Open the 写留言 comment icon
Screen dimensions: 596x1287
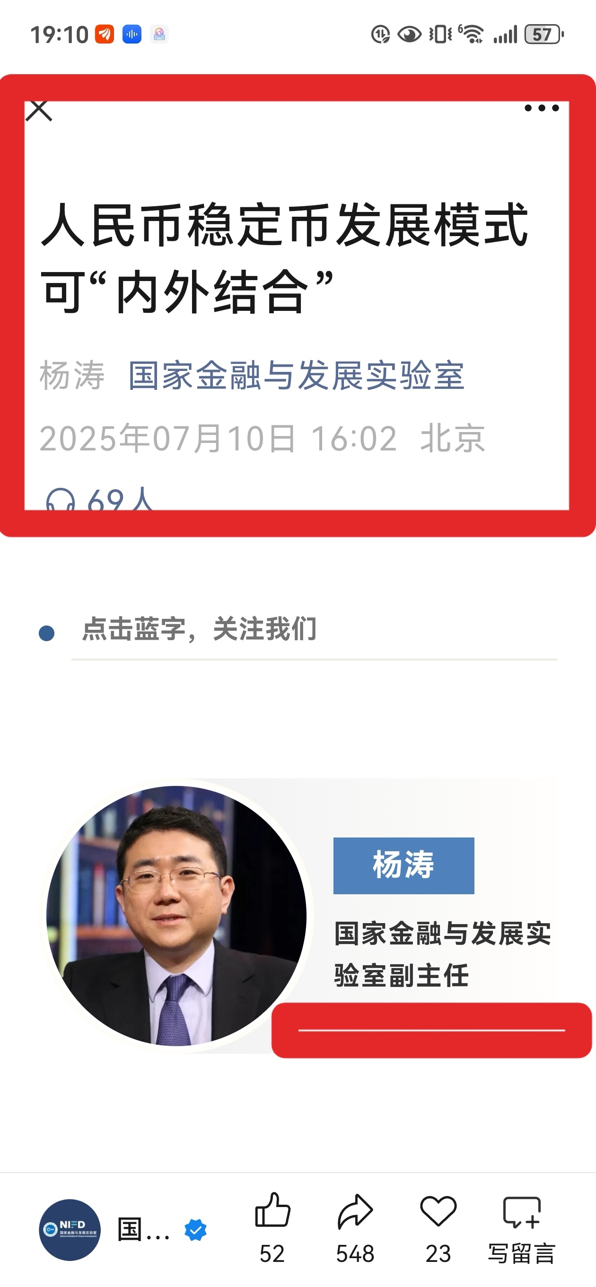pyautogui.click(x=522, y=1212)
